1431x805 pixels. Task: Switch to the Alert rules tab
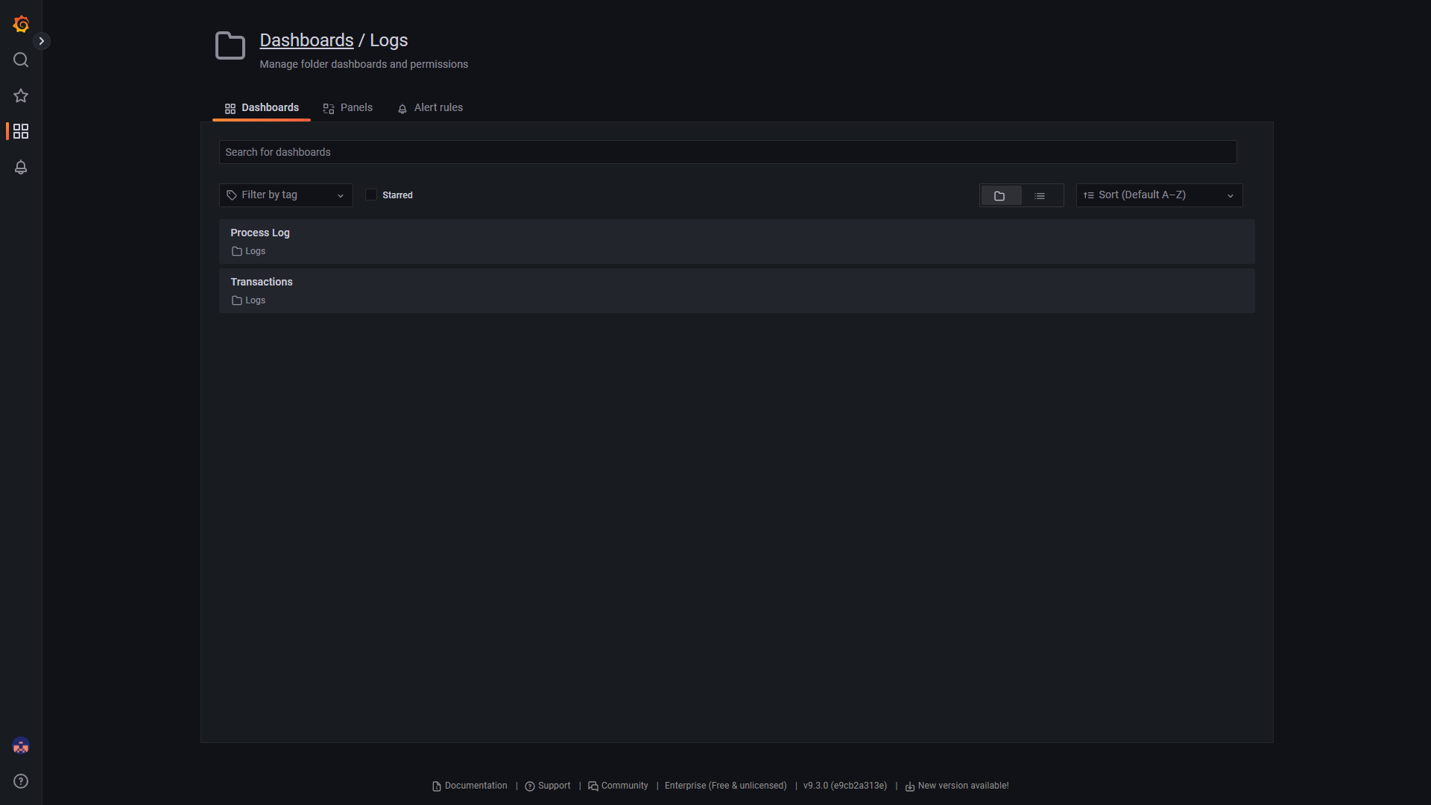[430, 108]
